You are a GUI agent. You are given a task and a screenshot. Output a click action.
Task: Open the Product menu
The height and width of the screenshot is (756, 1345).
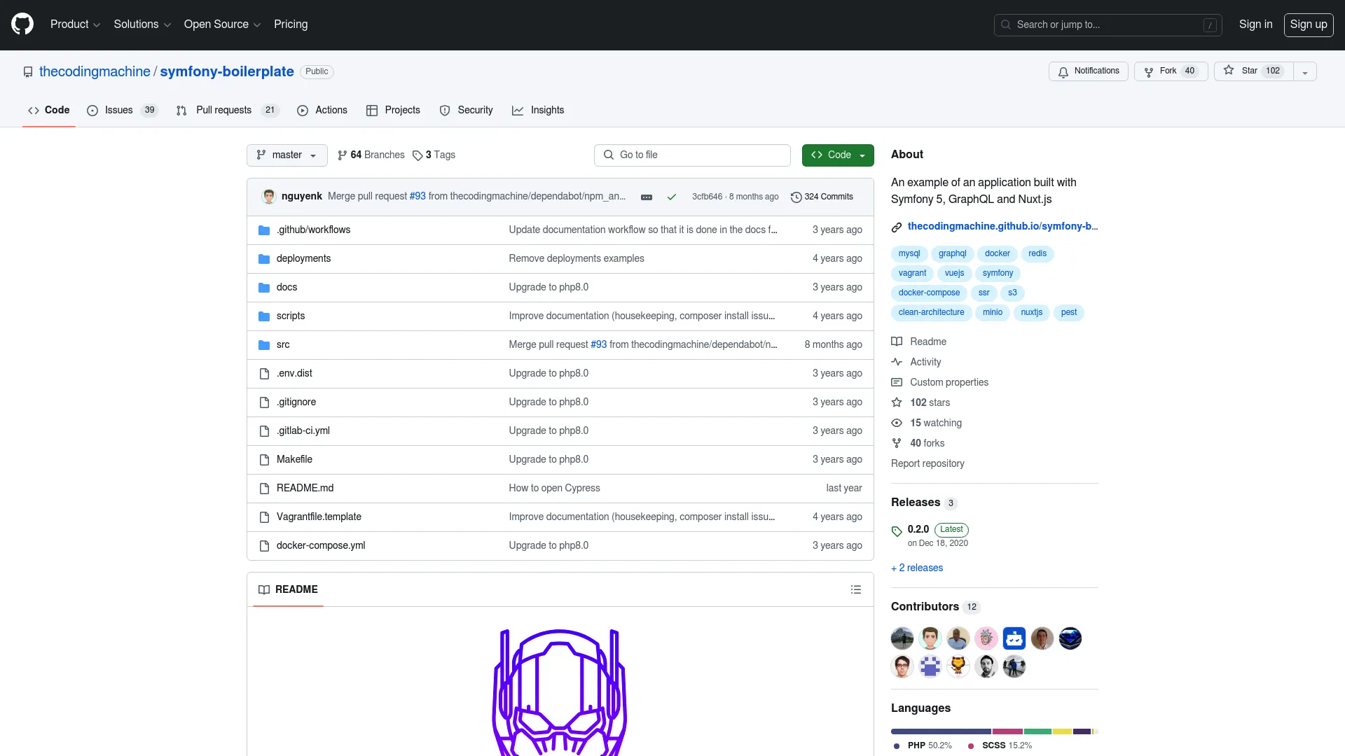tap(75, 24)
